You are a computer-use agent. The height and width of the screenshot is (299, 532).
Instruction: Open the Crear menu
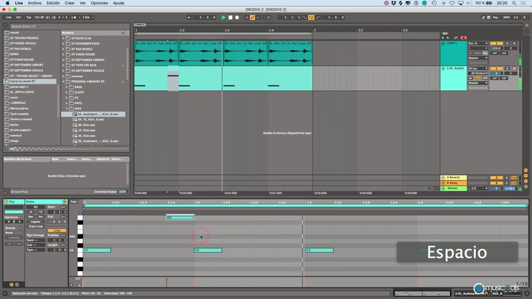(70, 3)
